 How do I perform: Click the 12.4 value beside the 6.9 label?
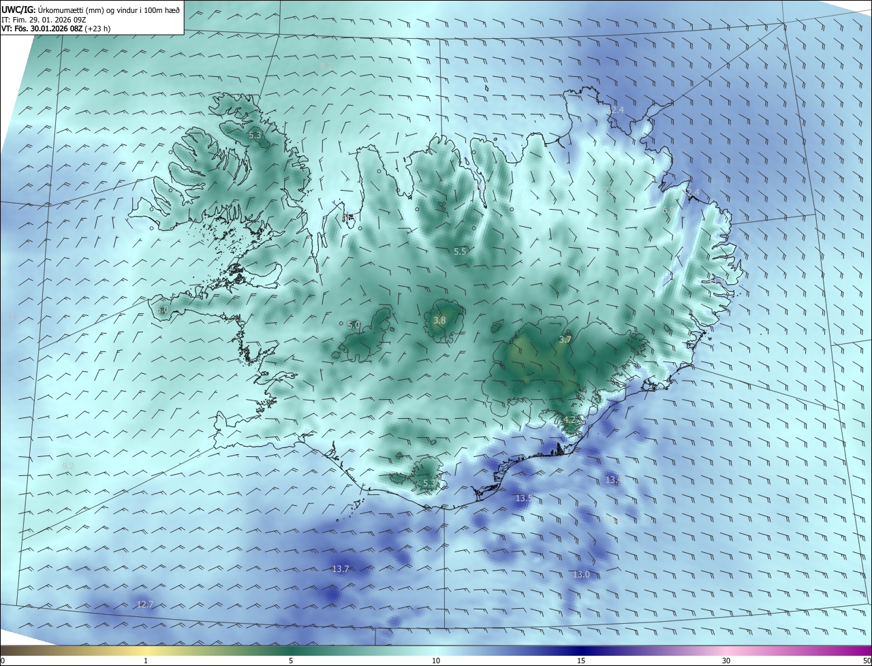pyautogui.click(x=691, y=193)
